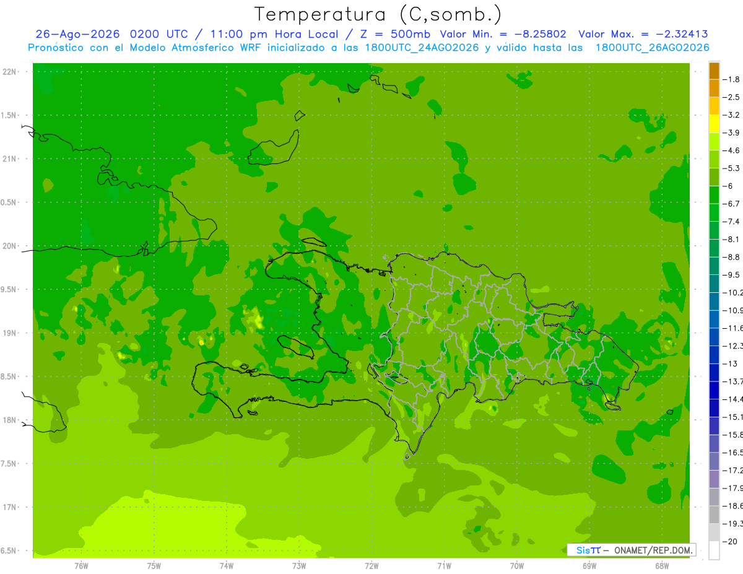Screen dimensions: 743x574
Task: Click the "-4.6" colorbar label
Action: point(732,150)
